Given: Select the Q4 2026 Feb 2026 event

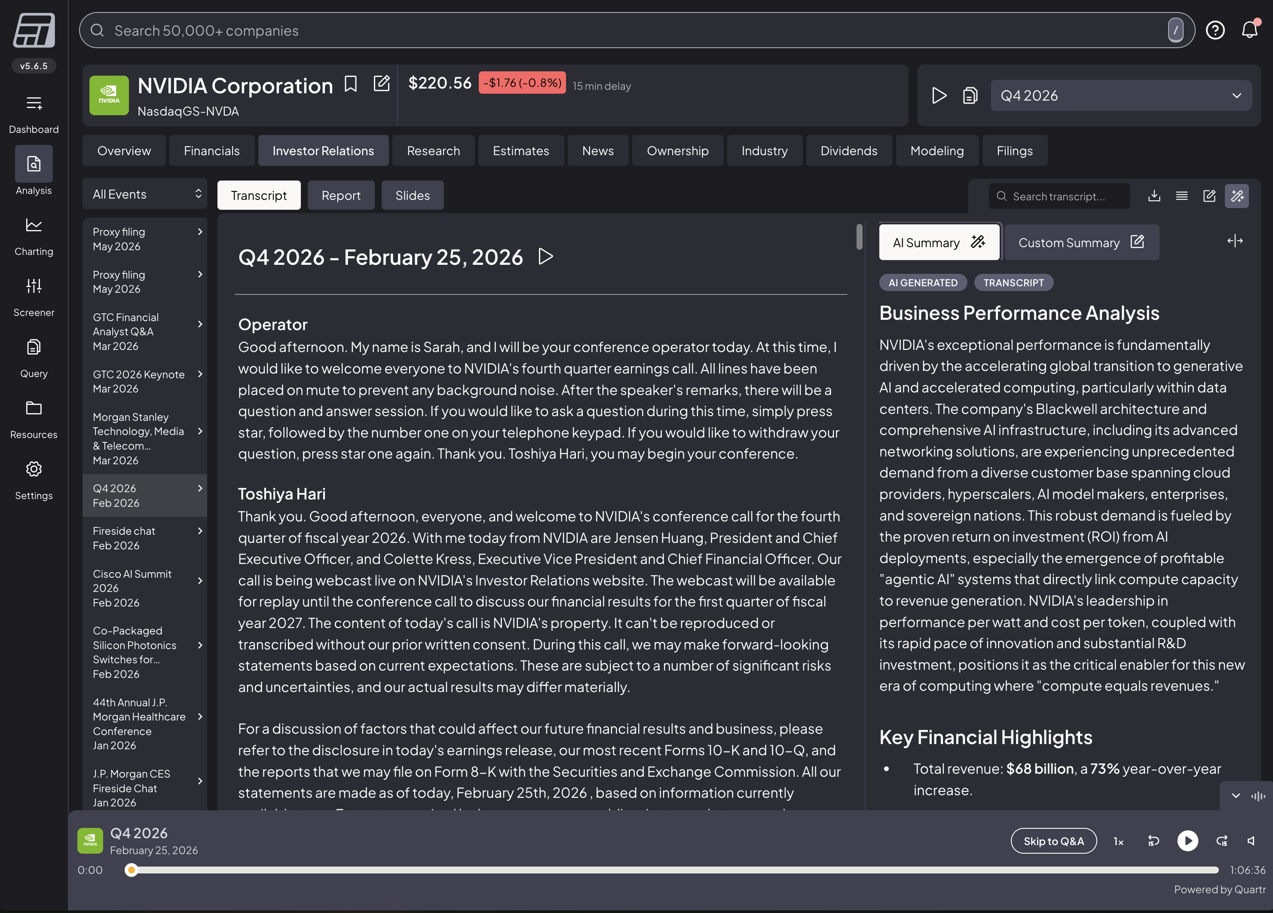Looking at the screenshot, I should click(x=145, y=495).
